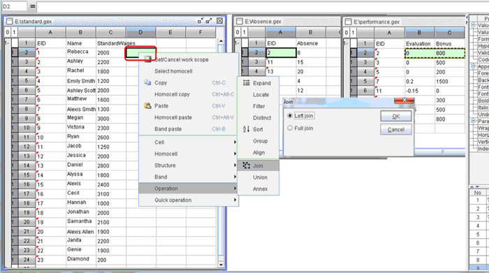Open the Quick operation submenu

click(189, 200)
